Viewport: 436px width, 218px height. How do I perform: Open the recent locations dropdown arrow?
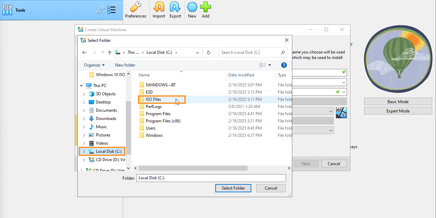(x=102, y=52)
